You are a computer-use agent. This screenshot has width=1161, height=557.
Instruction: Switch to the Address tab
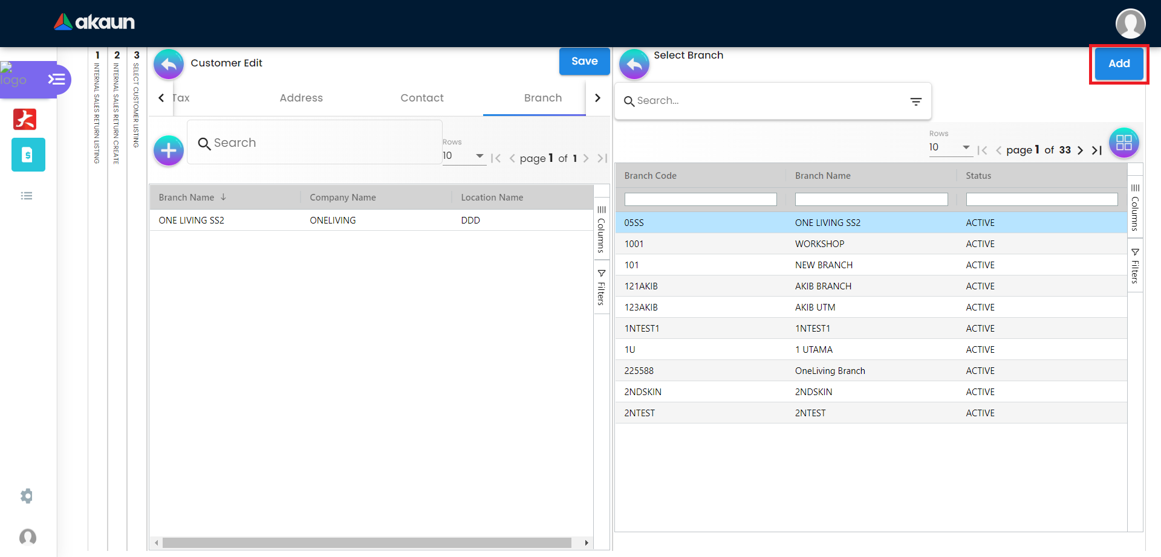[x=301, y=98]
